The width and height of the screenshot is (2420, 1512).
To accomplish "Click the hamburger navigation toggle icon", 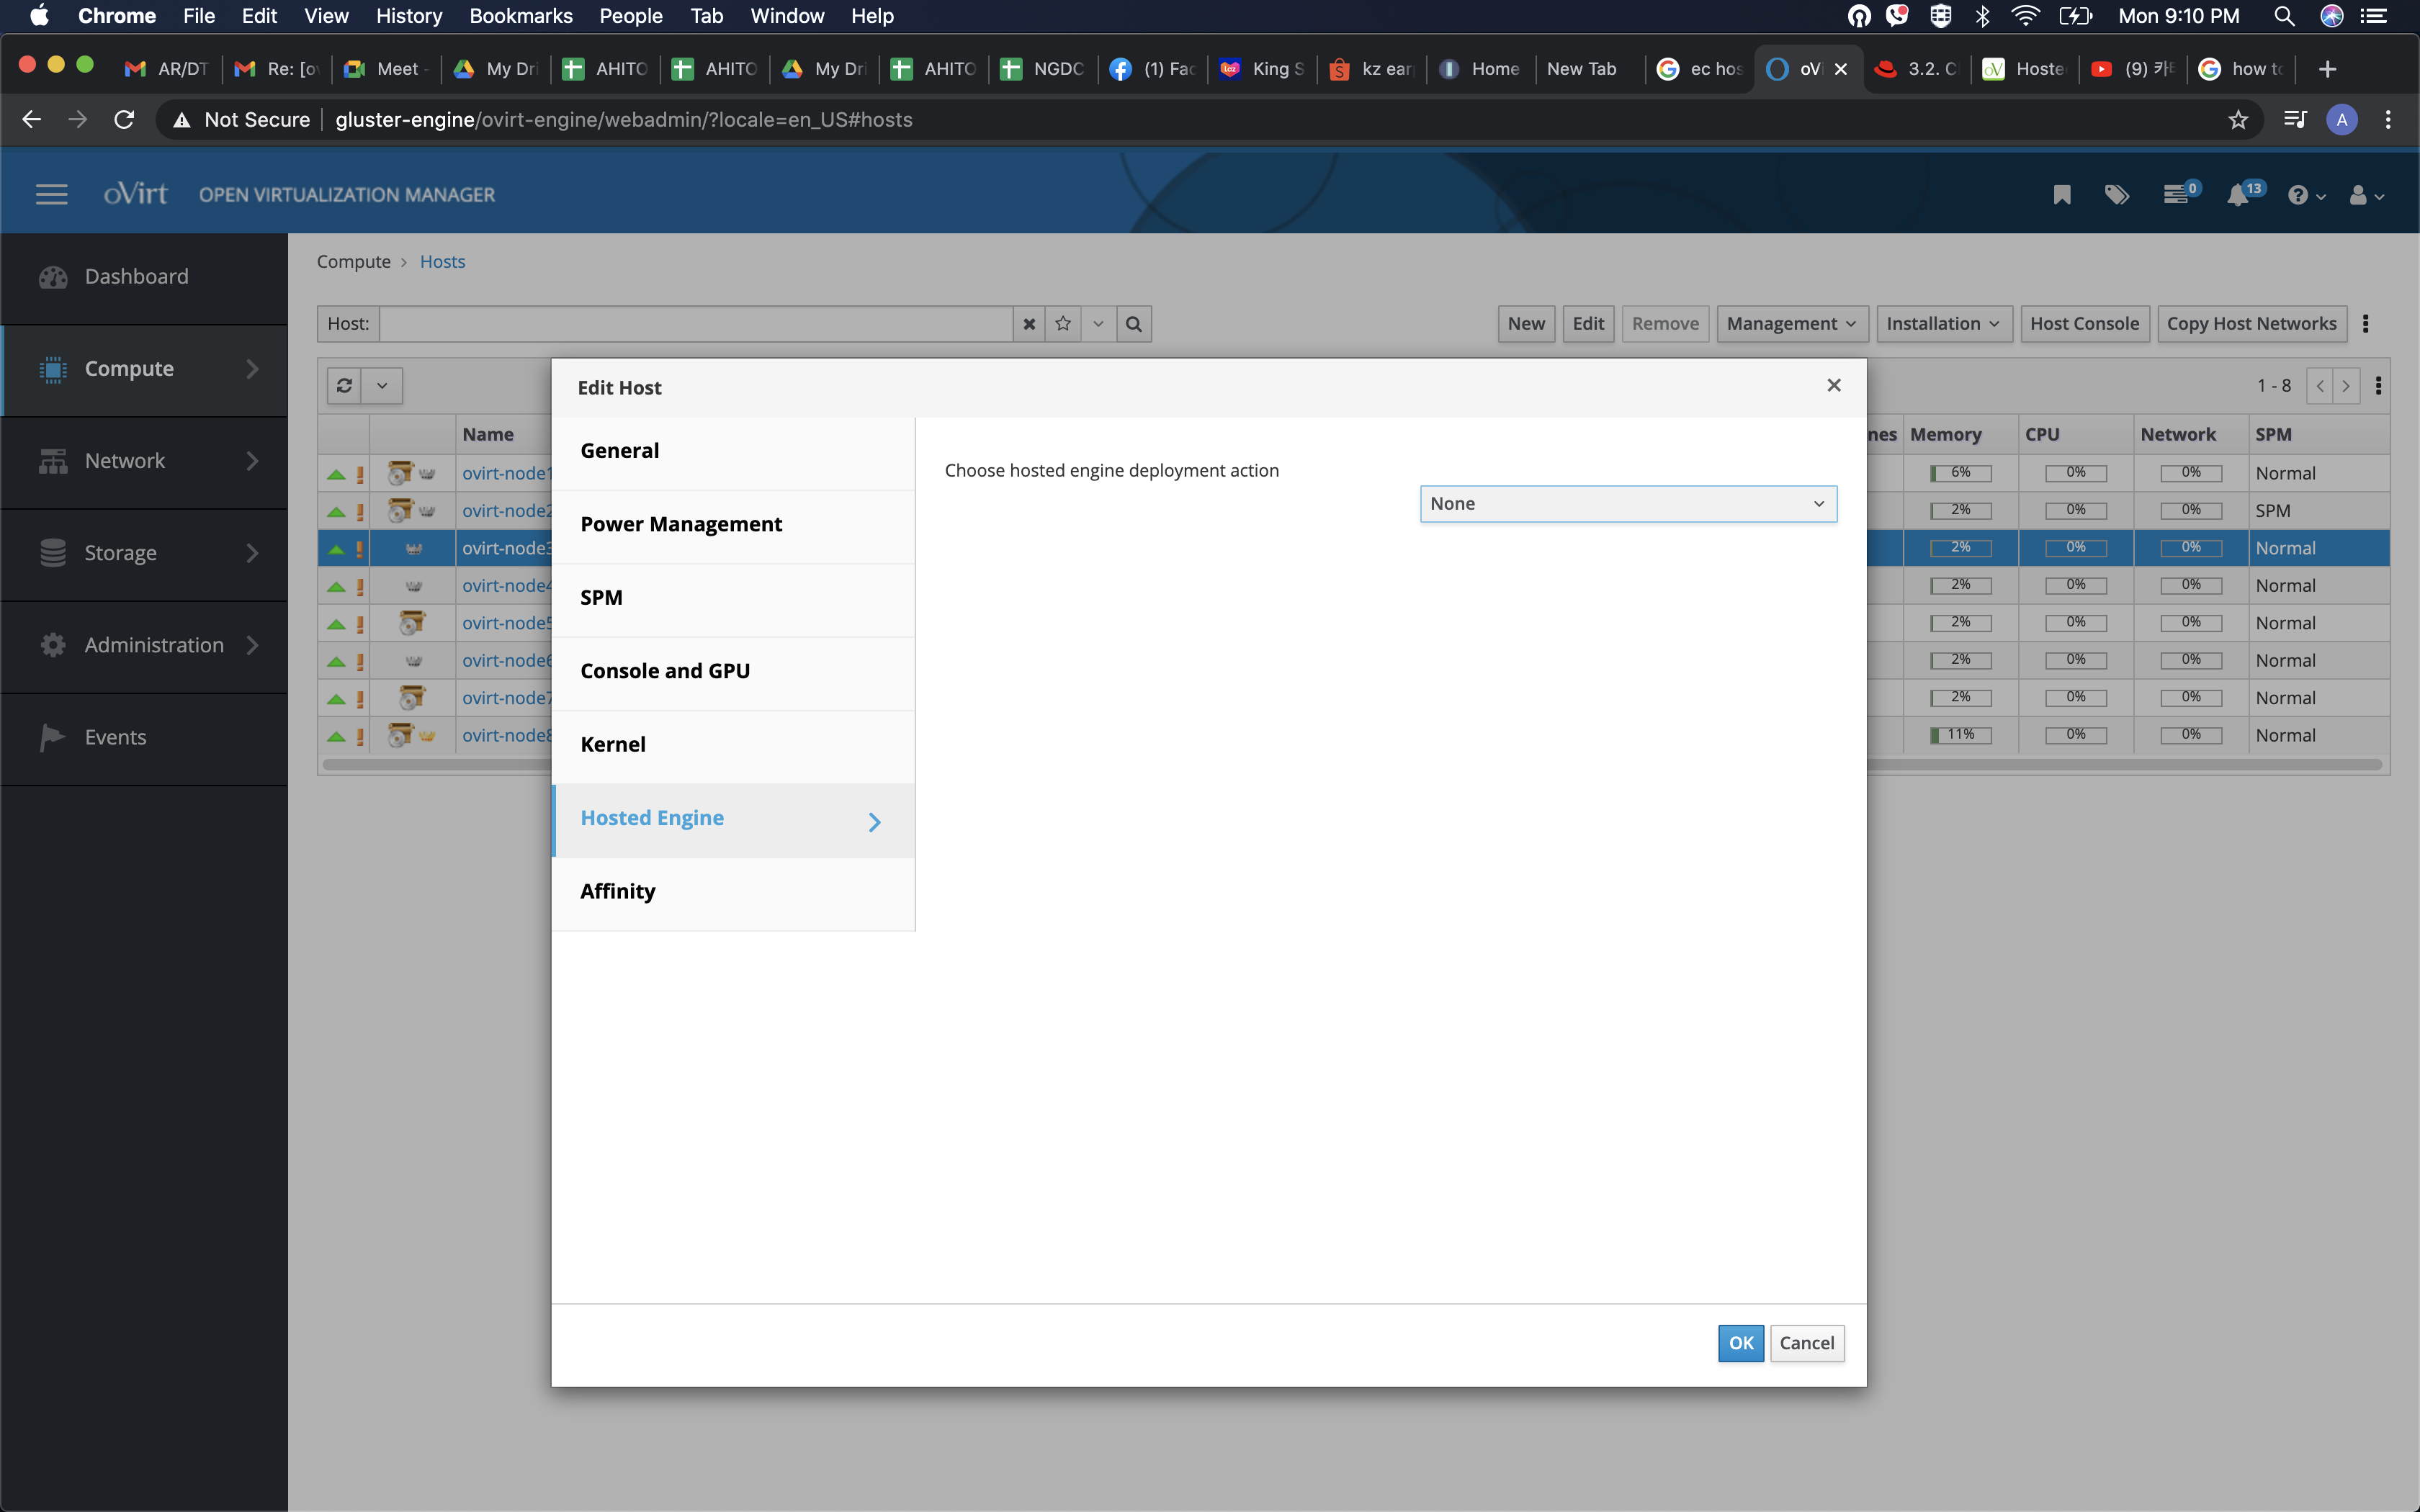I will tap(51, 195).
